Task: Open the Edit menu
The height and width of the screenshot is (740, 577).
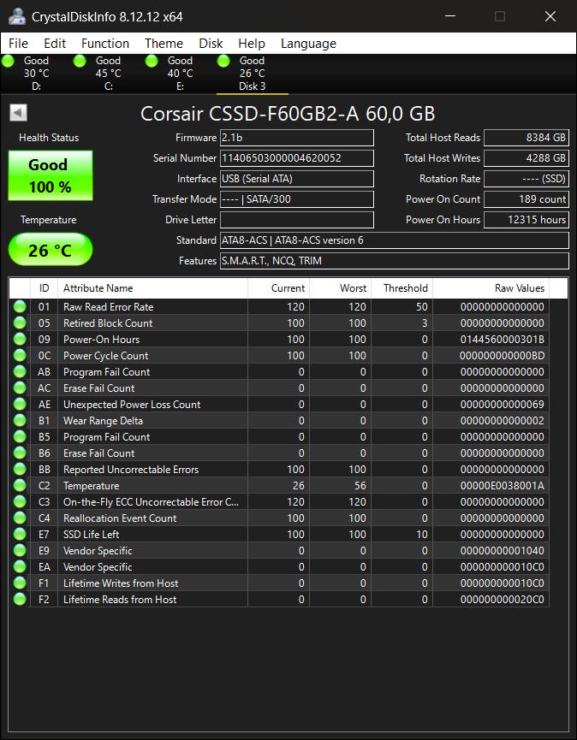Action: [x=55, y=44]
